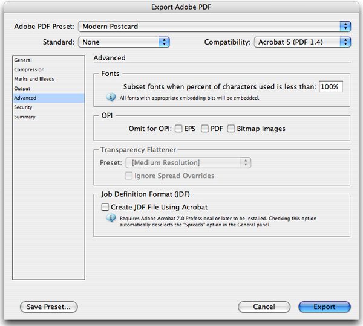Image resolution: width=363 pixels, height=326 pixels.
Task: Expand the Standard dropdown showing None
Action: point(124,42)
